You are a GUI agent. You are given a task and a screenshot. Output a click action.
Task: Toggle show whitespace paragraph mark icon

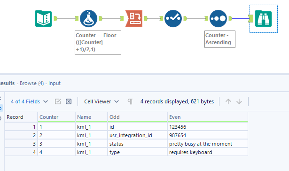click(x=130, y=101)
